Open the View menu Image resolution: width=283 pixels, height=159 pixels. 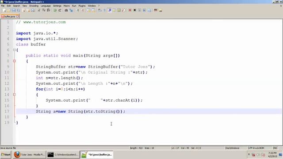click(x=25, y=6)
